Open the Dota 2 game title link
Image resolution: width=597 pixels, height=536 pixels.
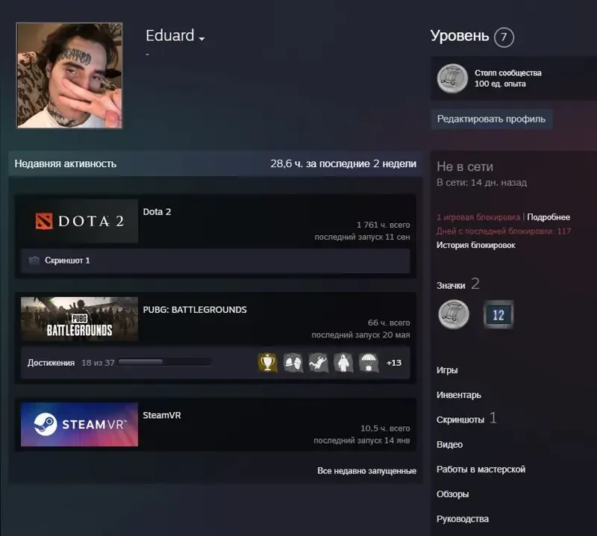[x=157, y=212]
